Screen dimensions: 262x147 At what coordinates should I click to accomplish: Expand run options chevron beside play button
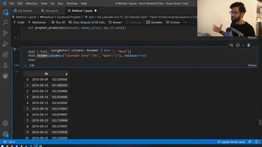[x=18, y=49]
